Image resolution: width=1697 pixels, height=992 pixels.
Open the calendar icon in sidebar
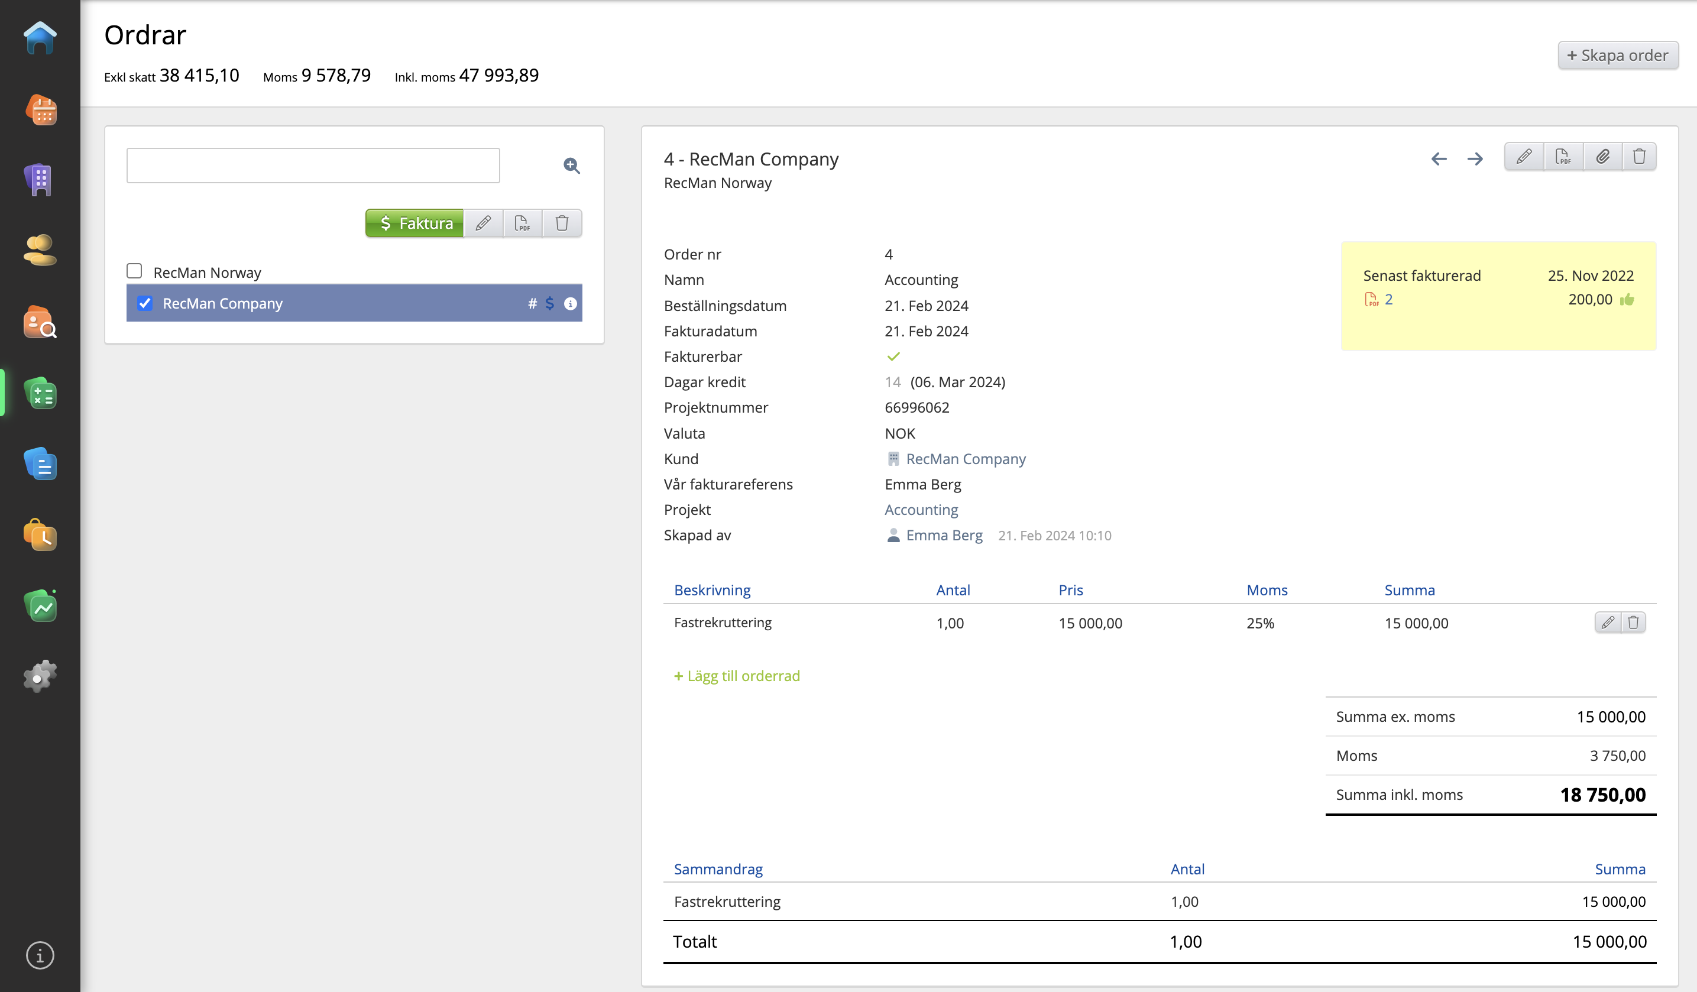tap(40, 110)
